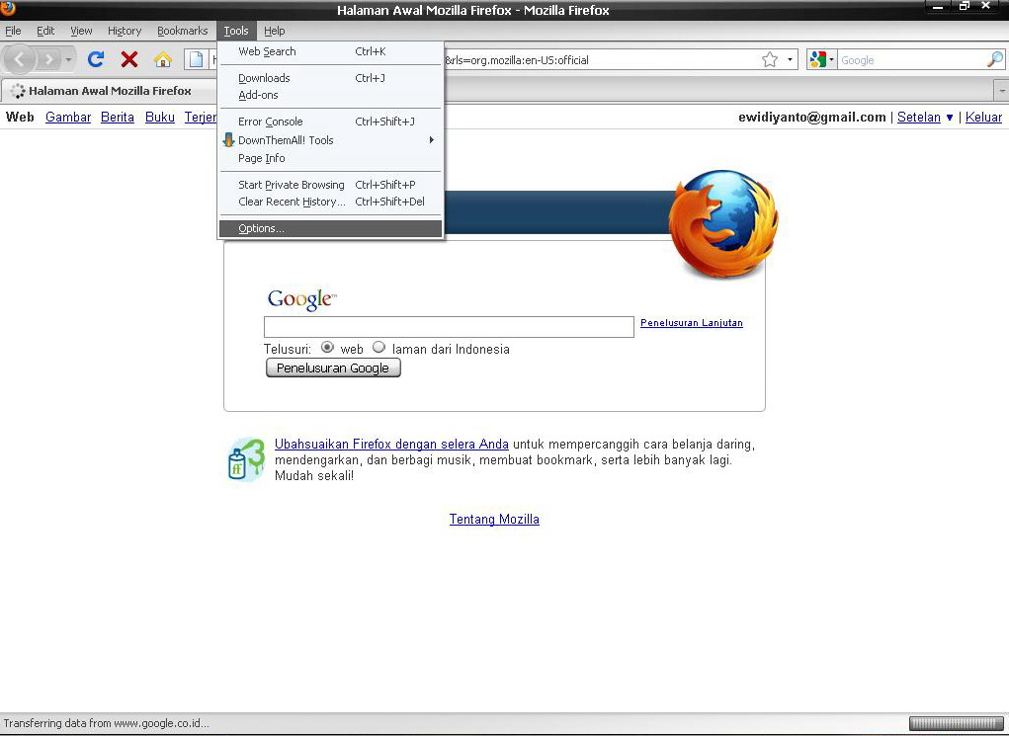Follow the Berita link
The height and width of the screenshot is (736, 1009).
click(118, 118)
